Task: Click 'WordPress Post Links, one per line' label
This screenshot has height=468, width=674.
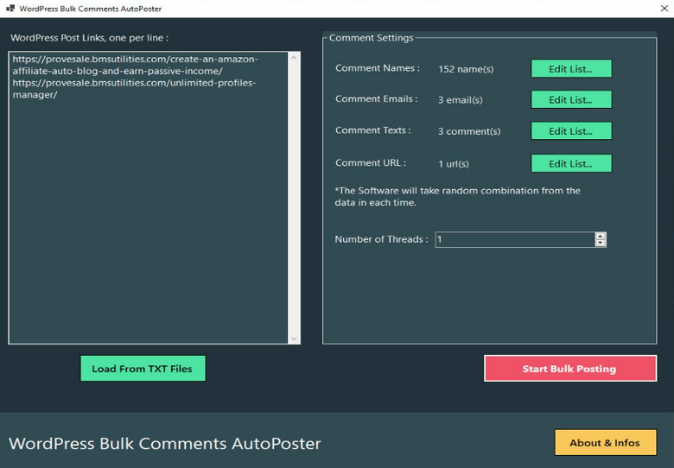Action: pos(89,38)
